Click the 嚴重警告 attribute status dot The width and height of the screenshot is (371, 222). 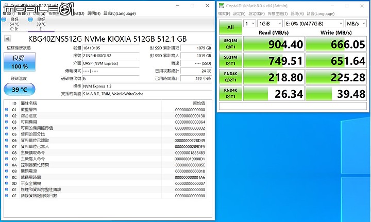click(7, 110)
